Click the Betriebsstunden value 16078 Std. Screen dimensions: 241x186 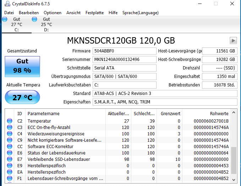[x=220, y=85]
